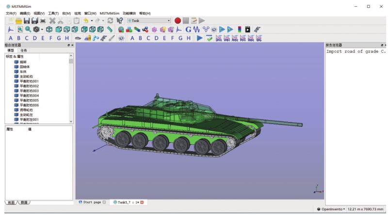Close the Tank3_7 document tab
389x215 pixels.
pos(142,202)
